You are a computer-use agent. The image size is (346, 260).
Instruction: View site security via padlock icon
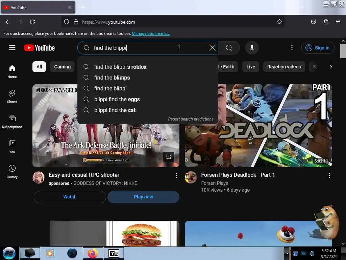pyautogui.click(x=76, y=22)
